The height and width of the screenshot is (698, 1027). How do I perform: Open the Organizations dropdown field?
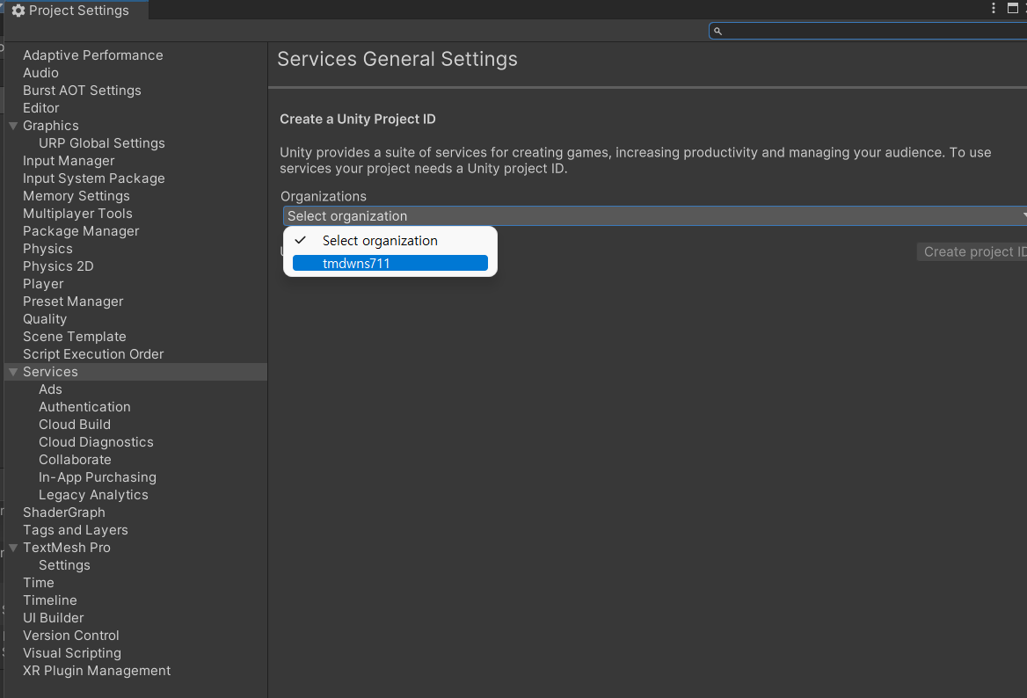coord(654,216)
